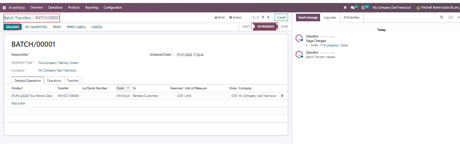
Task: Set status to Done in status bar
Action: click(x=285, y=26)
